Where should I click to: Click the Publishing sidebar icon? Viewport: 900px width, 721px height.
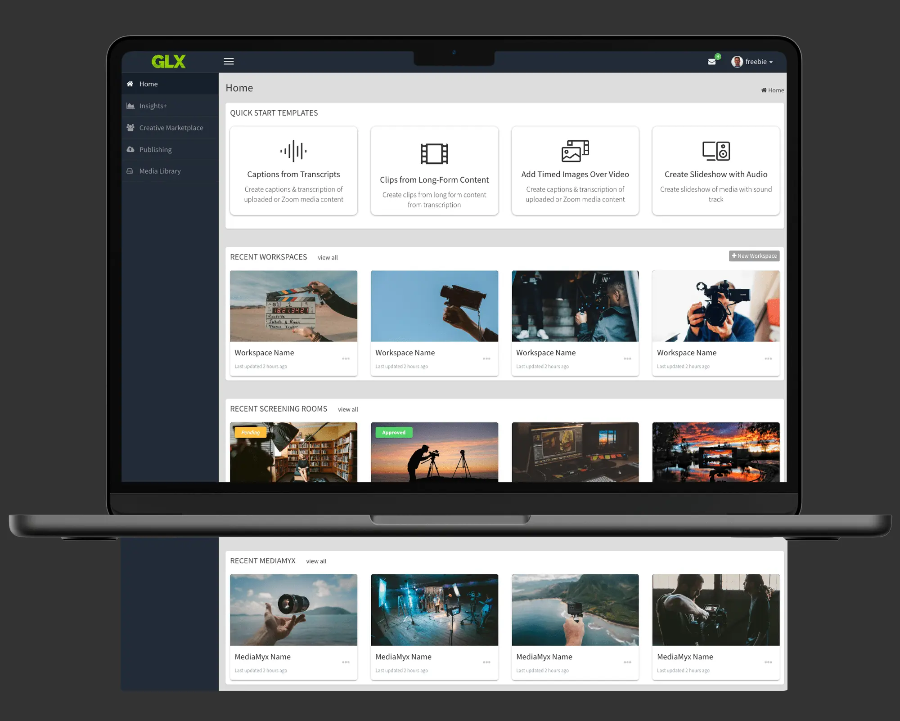130,149
